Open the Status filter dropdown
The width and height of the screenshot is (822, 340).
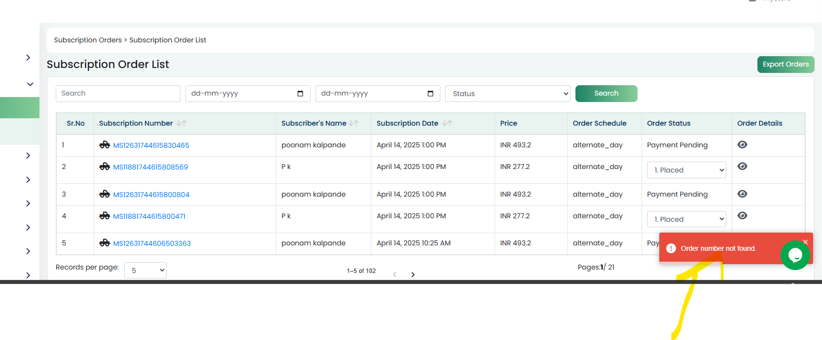(507, 94)
